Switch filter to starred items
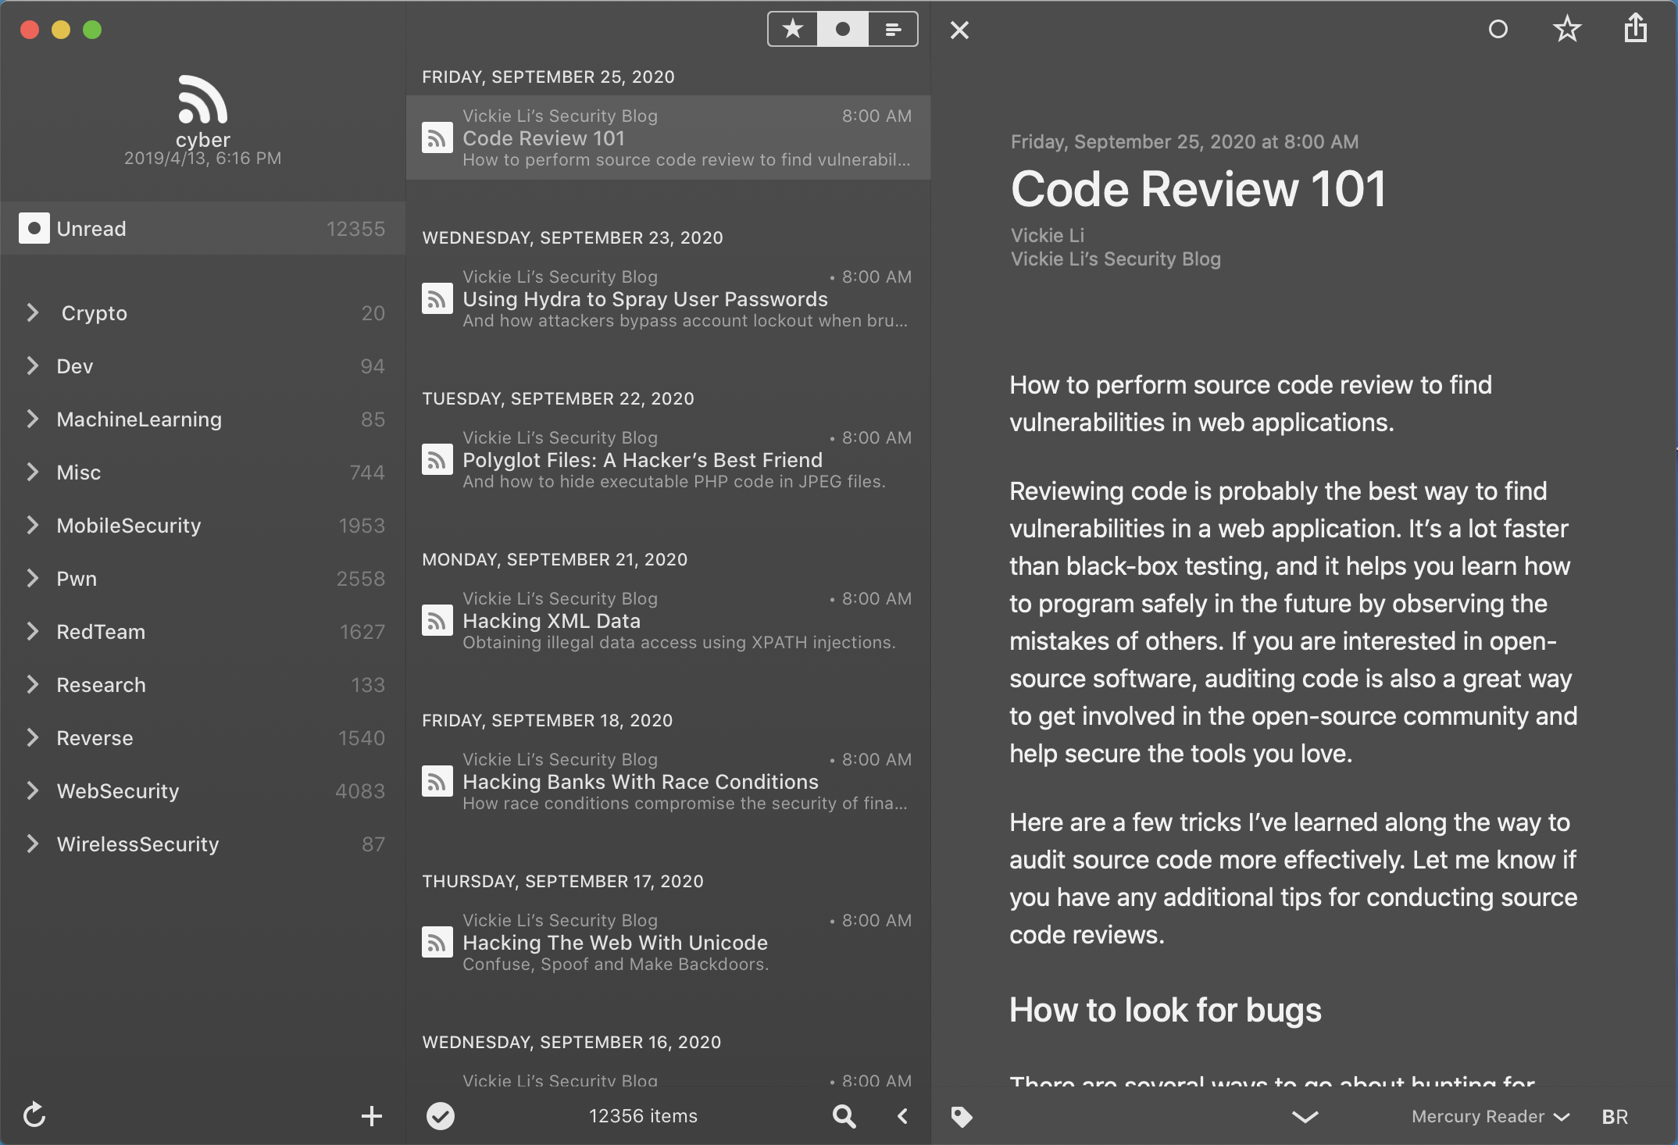This screenshot has width=1678, height=1145. click(793, 30)
